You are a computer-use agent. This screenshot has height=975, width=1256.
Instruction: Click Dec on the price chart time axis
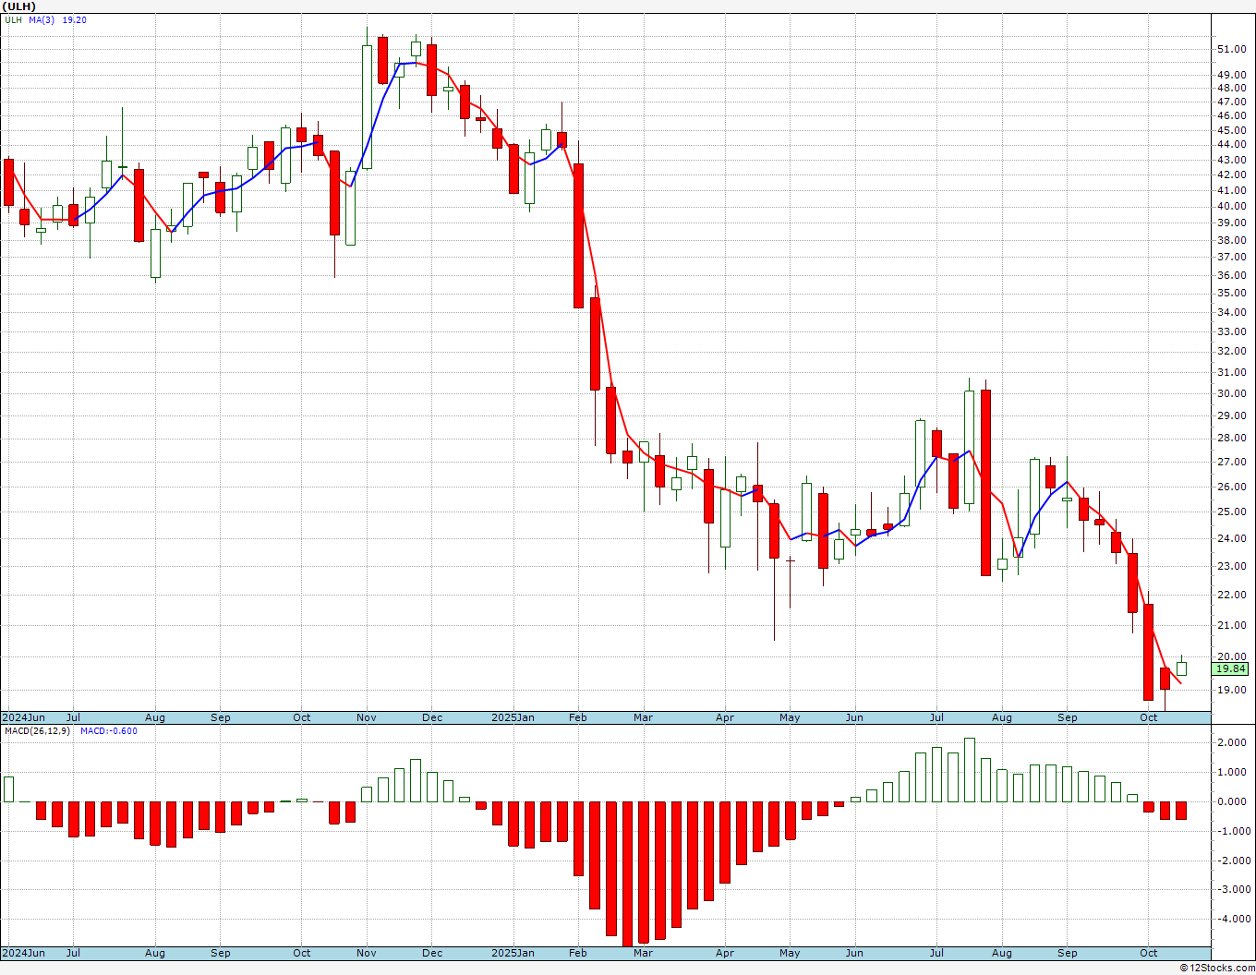coord(432,717)
